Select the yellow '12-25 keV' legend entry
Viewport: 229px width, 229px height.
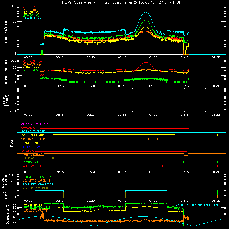pos(31,13)
